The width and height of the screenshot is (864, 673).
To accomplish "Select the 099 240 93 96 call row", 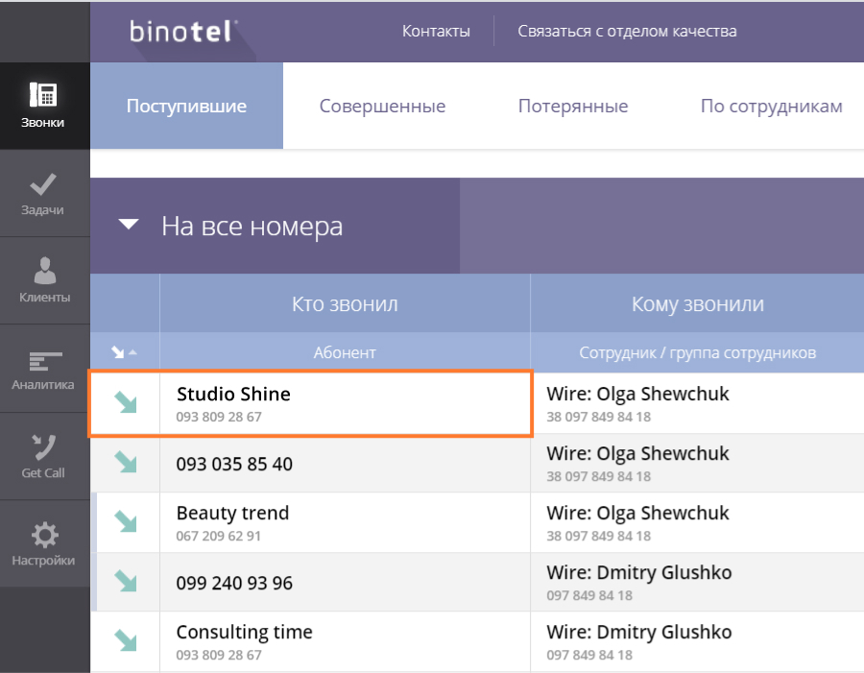I will (234, 583).
